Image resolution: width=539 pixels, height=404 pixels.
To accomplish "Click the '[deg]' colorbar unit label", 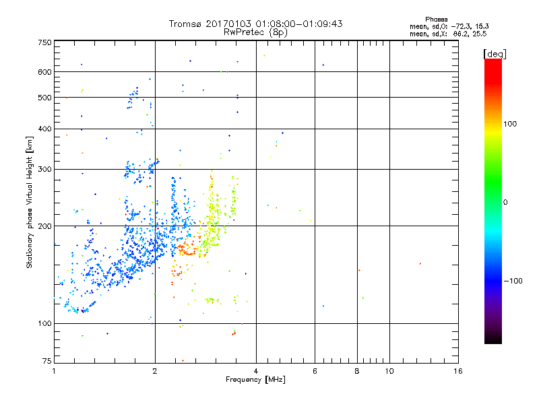I will 495,54.
